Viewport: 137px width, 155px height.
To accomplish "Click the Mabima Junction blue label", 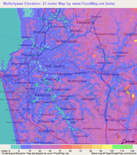I will coord(94,66).
